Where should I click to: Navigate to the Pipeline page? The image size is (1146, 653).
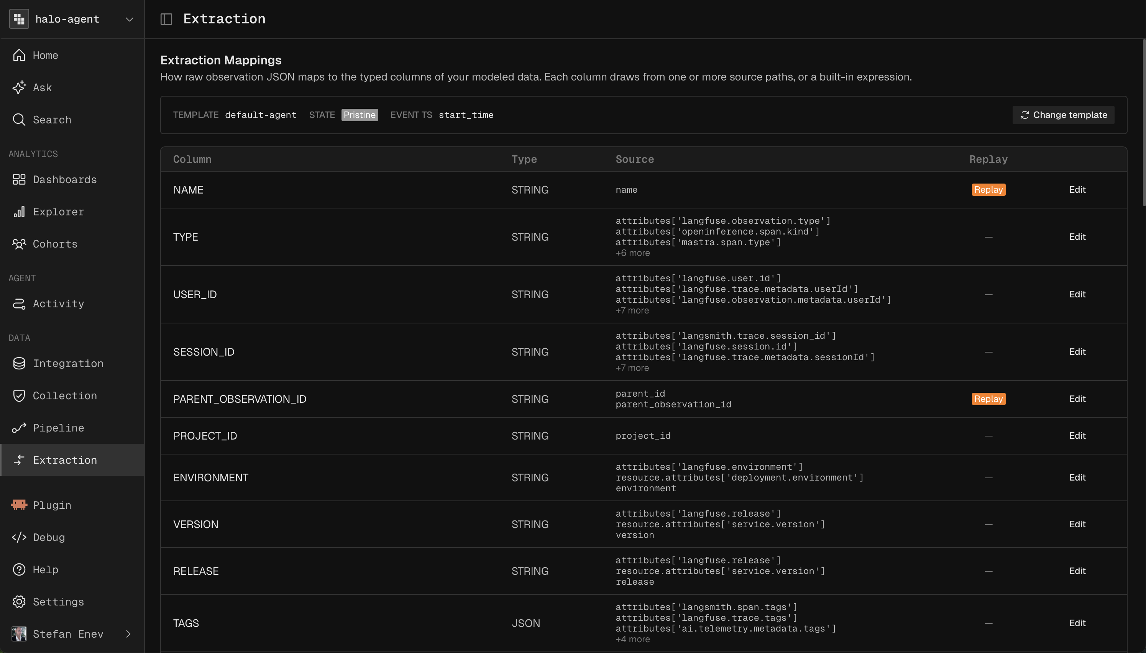tap(72, 428)
